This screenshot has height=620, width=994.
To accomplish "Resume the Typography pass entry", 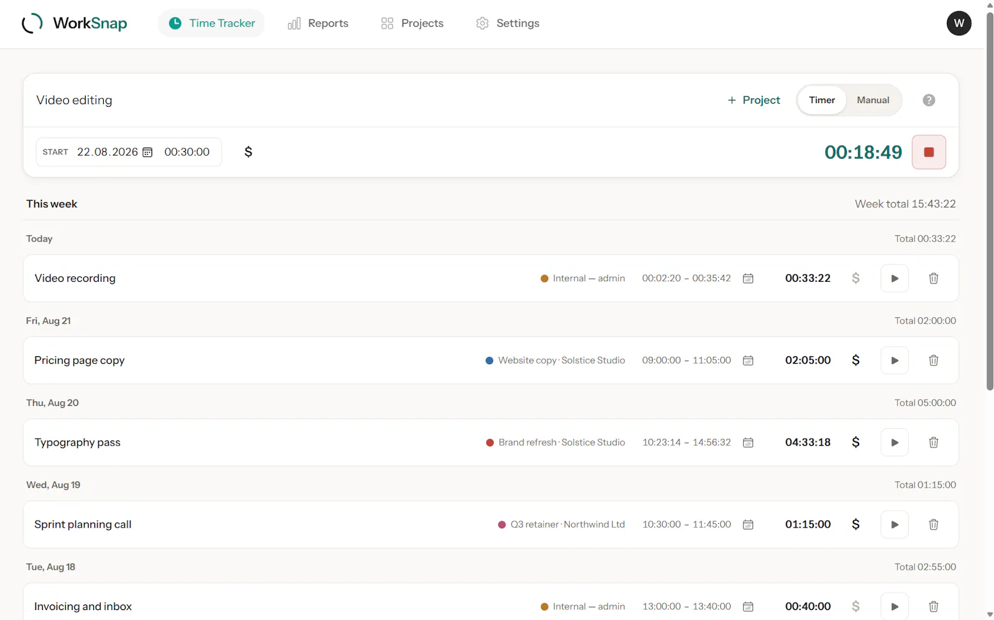I will tap(895, 443).
